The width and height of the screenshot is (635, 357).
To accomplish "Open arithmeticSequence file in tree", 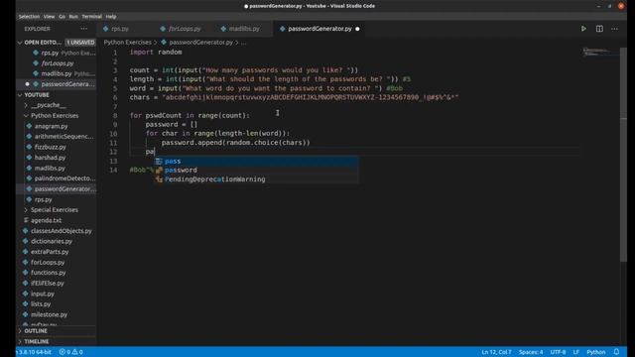I will pos(57,137).
